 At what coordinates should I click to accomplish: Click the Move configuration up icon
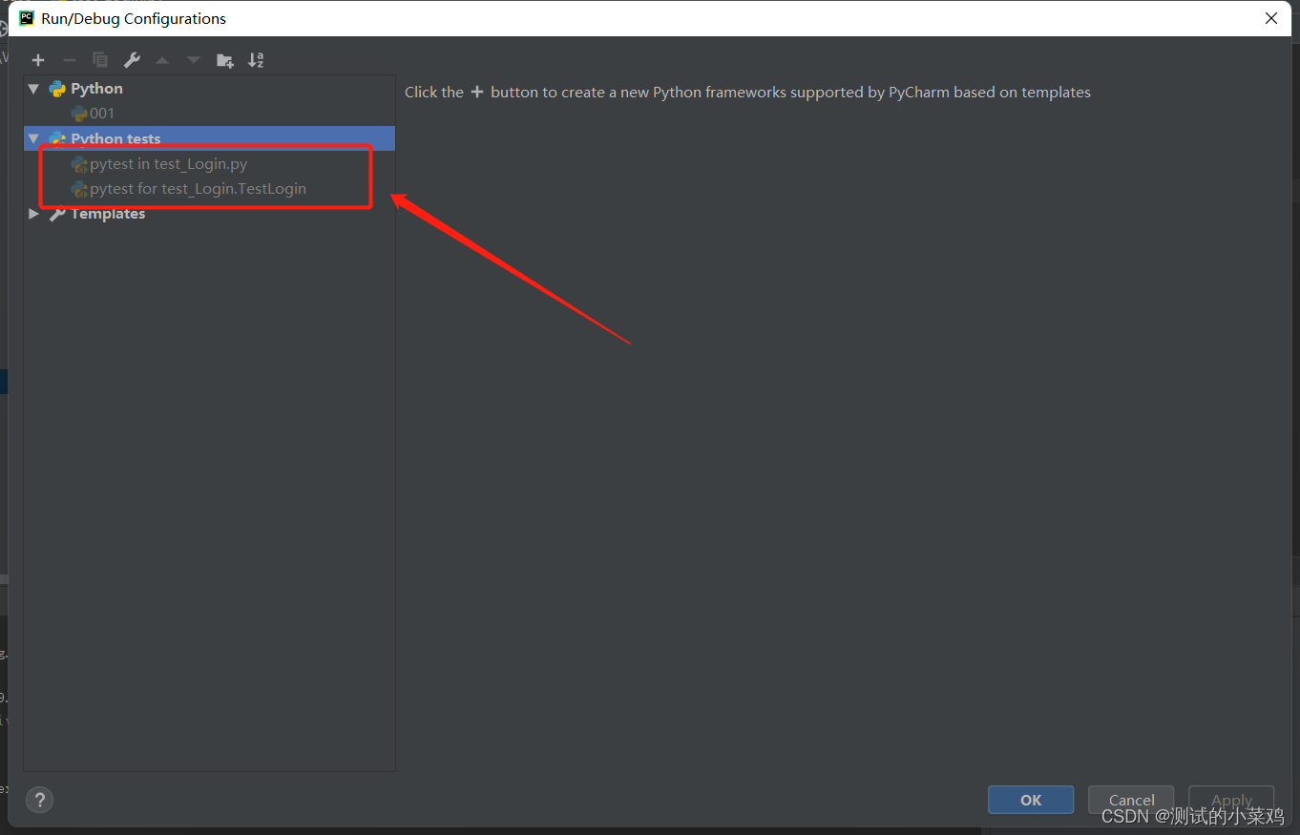(x=162, y=59)
